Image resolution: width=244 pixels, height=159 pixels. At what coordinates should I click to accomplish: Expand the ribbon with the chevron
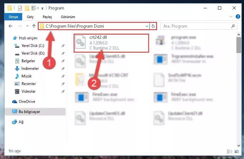(x=231, y=17)
